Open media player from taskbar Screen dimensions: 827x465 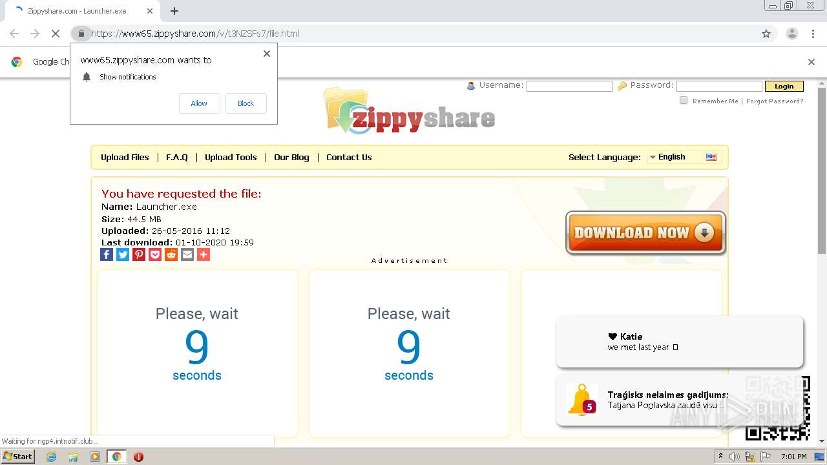click(95, 457)
